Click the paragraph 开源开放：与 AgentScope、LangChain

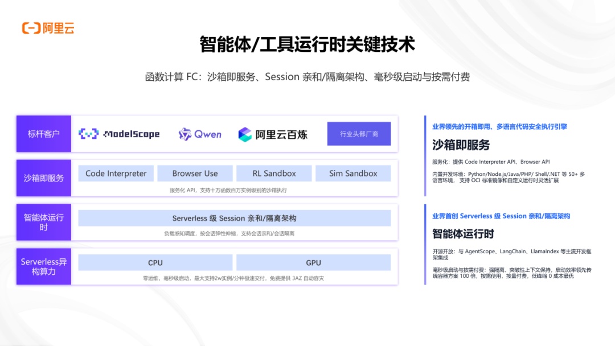click(512, 254)
